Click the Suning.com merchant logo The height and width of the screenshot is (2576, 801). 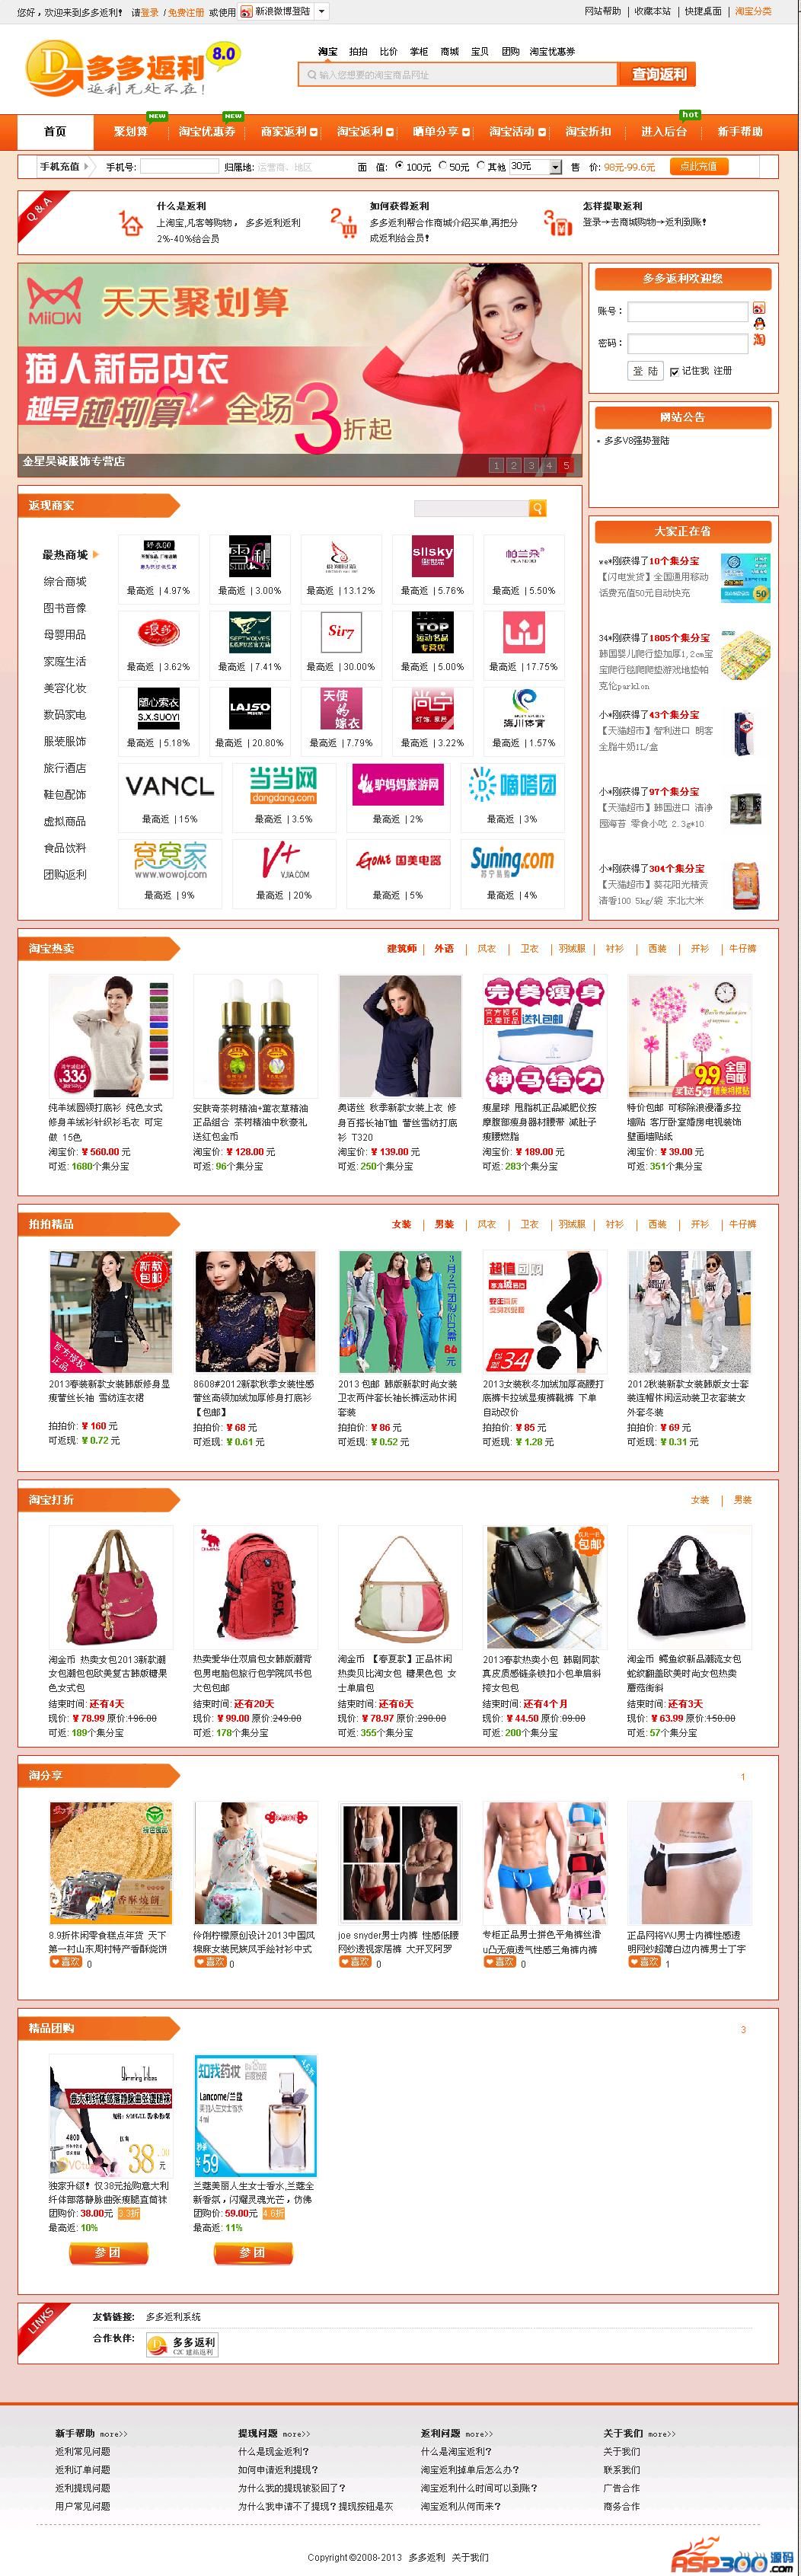click(x=512, y=860)
